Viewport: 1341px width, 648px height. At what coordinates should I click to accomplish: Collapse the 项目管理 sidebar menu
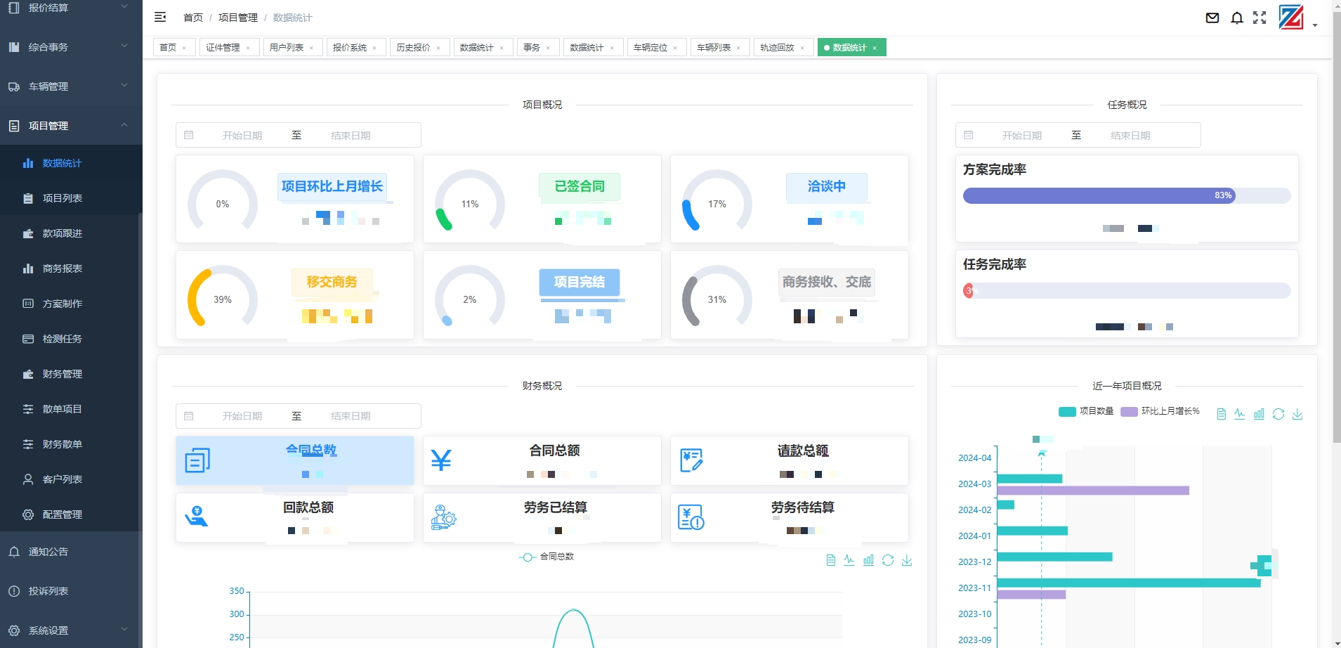coord(71,126)
